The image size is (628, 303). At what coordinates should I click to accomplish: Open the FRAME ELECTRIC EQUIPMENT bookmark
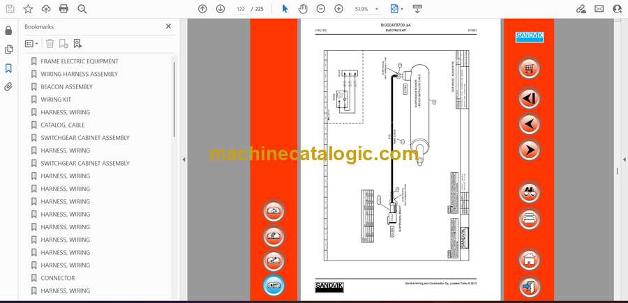80,61
